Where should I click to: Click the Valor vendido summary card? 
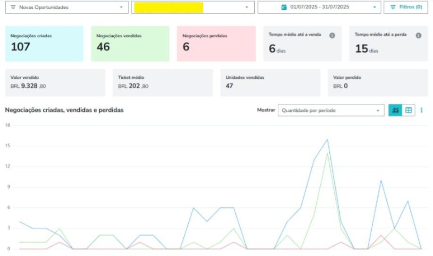(55, 83)
